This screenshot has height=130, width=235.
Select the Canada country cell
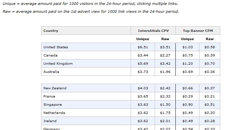86,55
